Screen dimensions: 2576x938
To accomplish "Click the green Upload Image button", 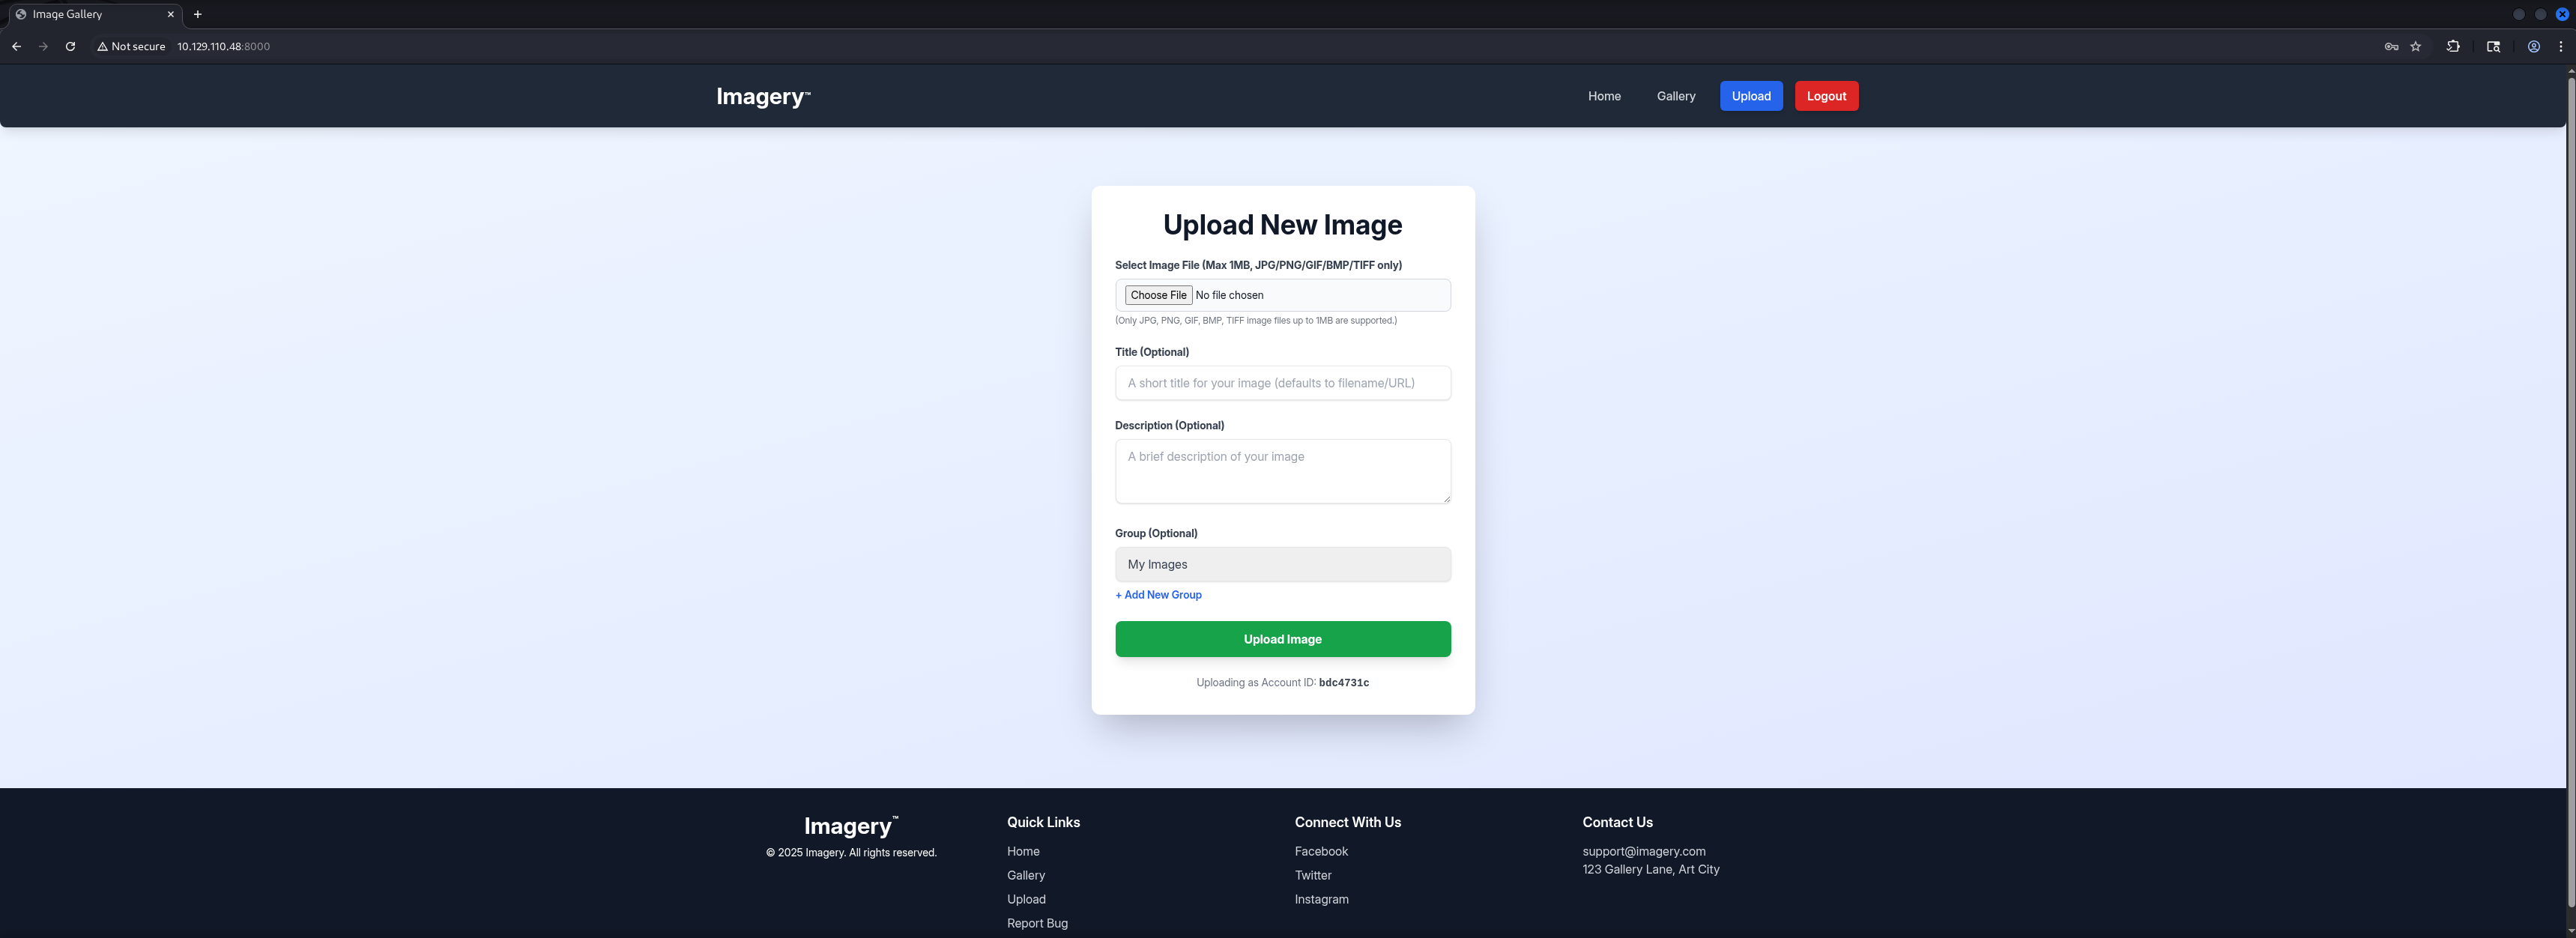I will (x=1282, y=639).
